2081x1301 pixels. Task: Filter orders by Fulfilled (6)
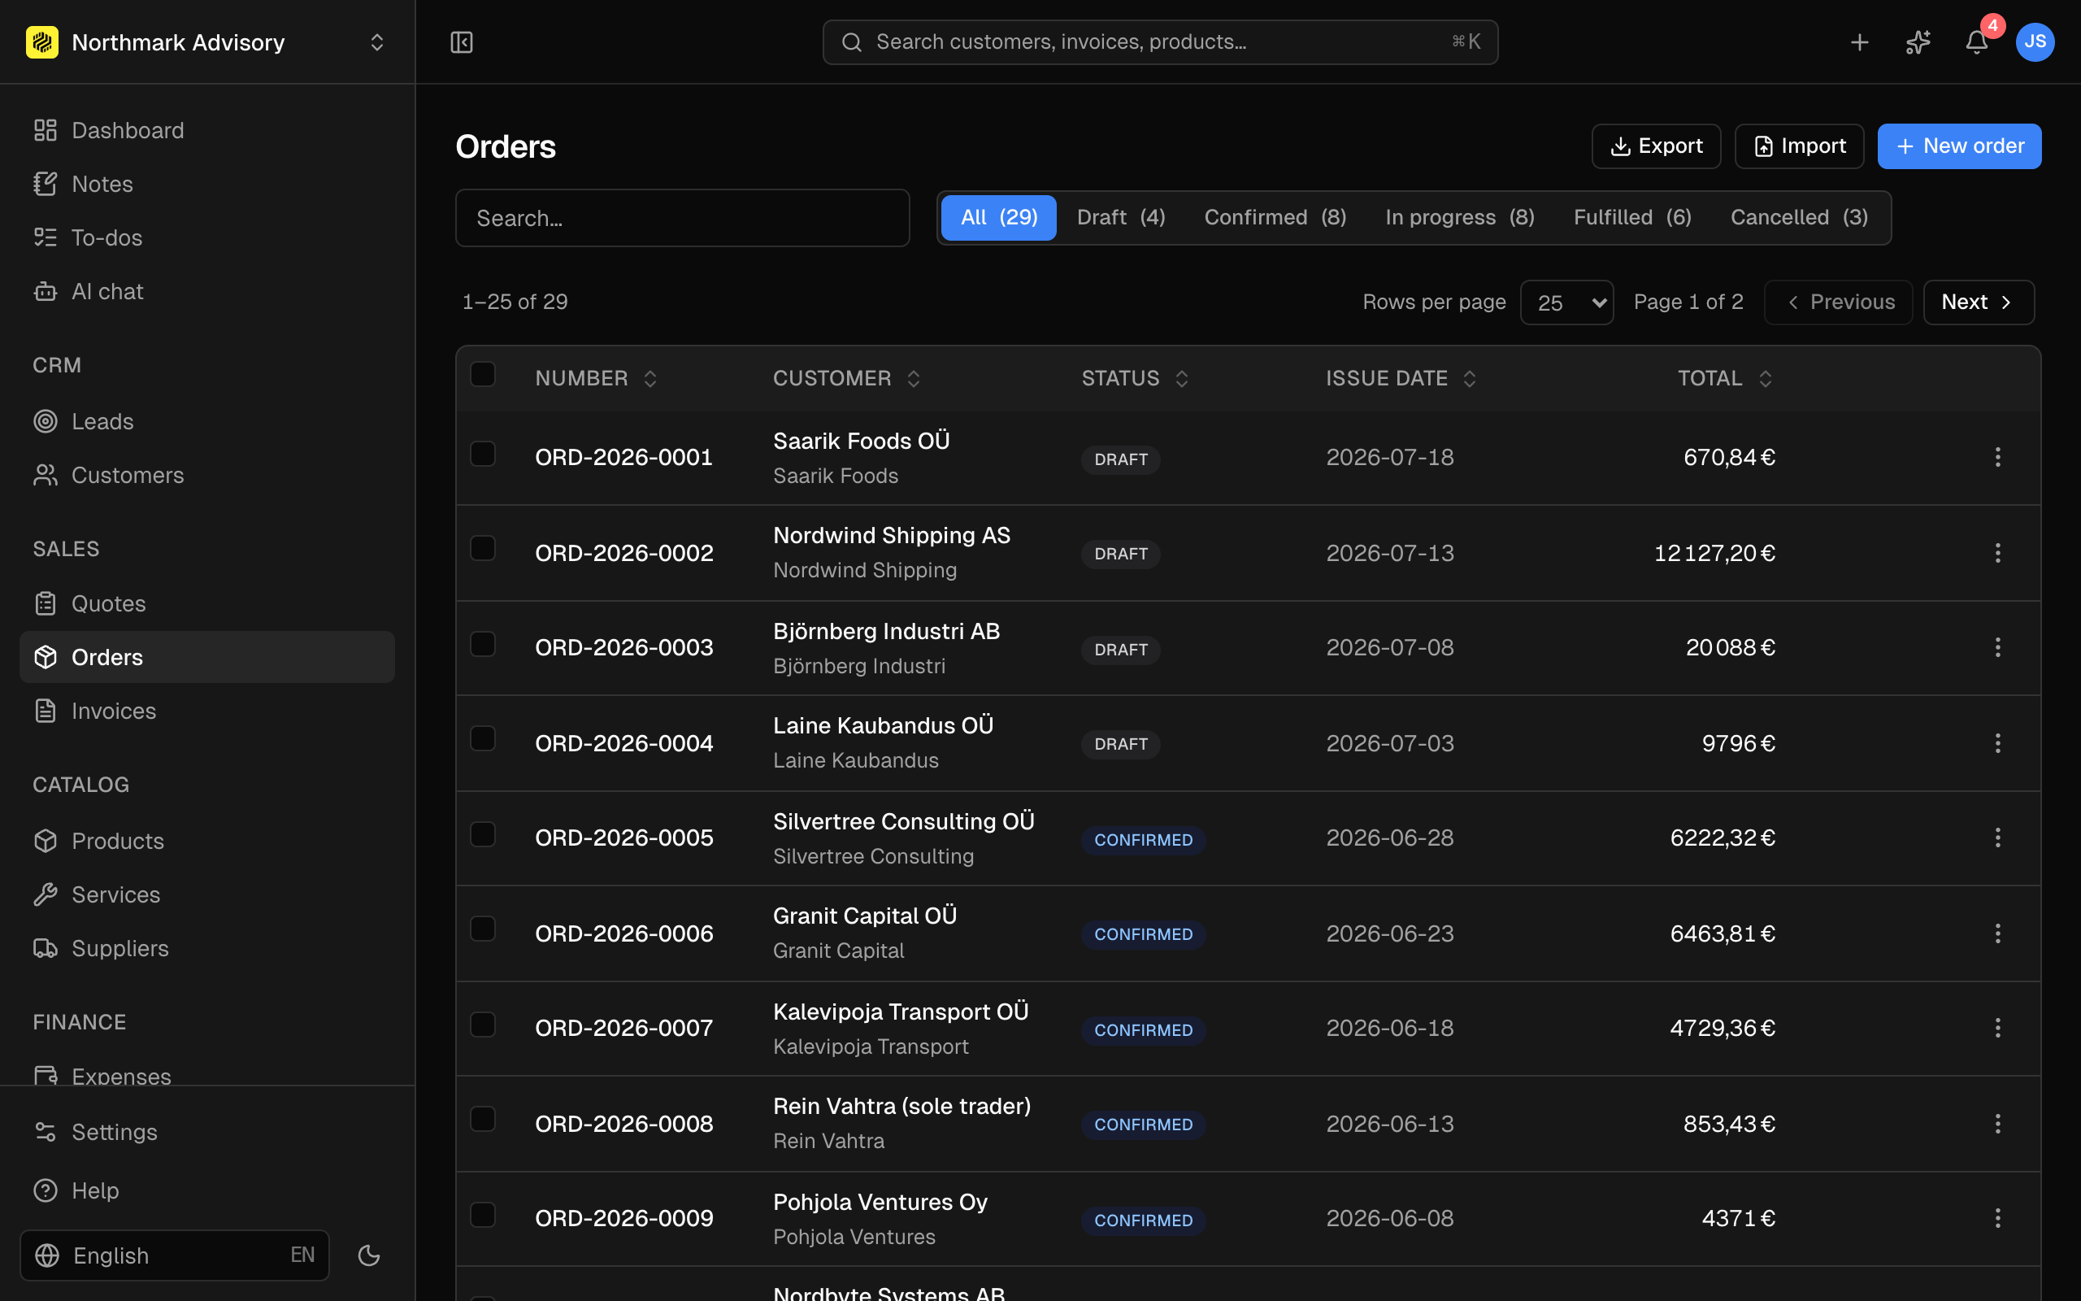click(1633, 218)
